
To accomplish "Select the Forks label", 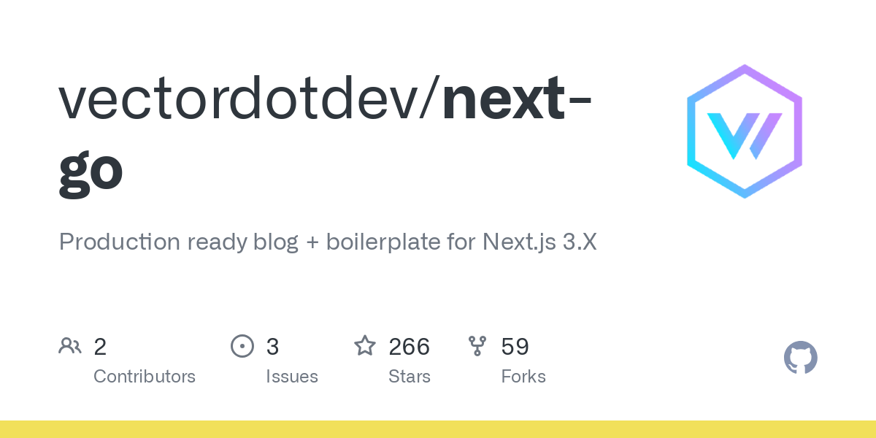I will coord(523,377).
